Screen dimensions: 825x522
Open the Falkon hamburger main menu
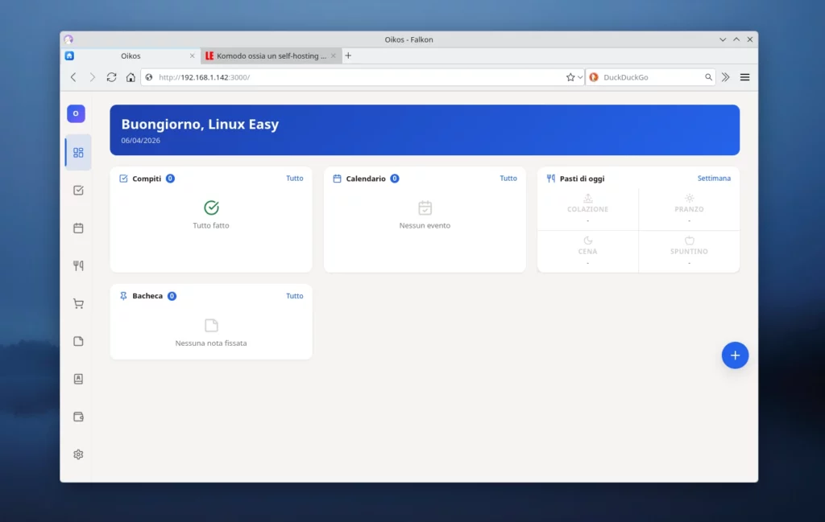744,77
